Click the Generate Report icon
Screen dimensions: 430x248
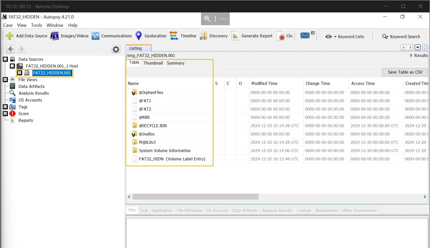tap(235, 36)
